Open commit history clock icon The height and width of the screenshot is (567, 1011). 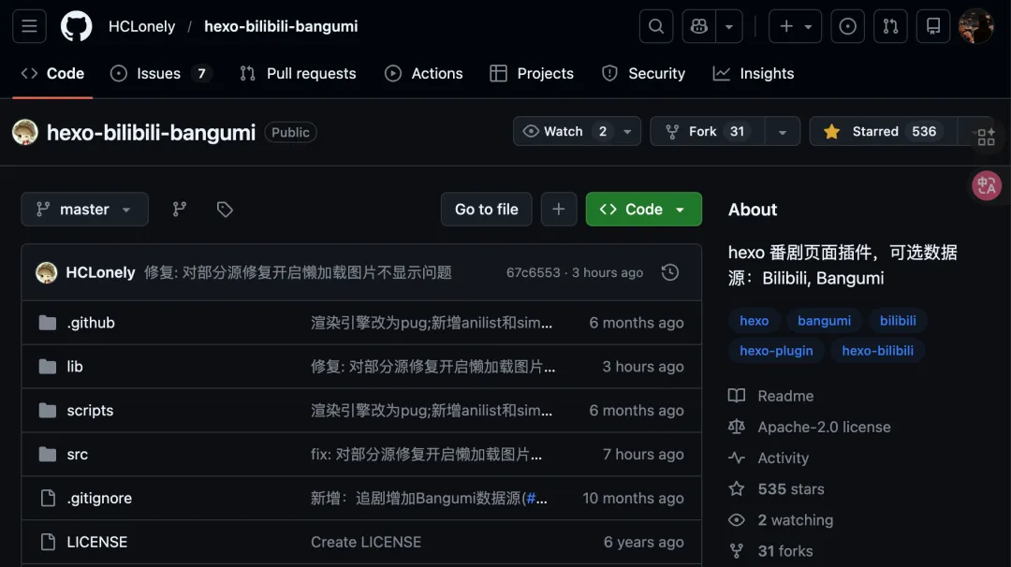(670, 272)
